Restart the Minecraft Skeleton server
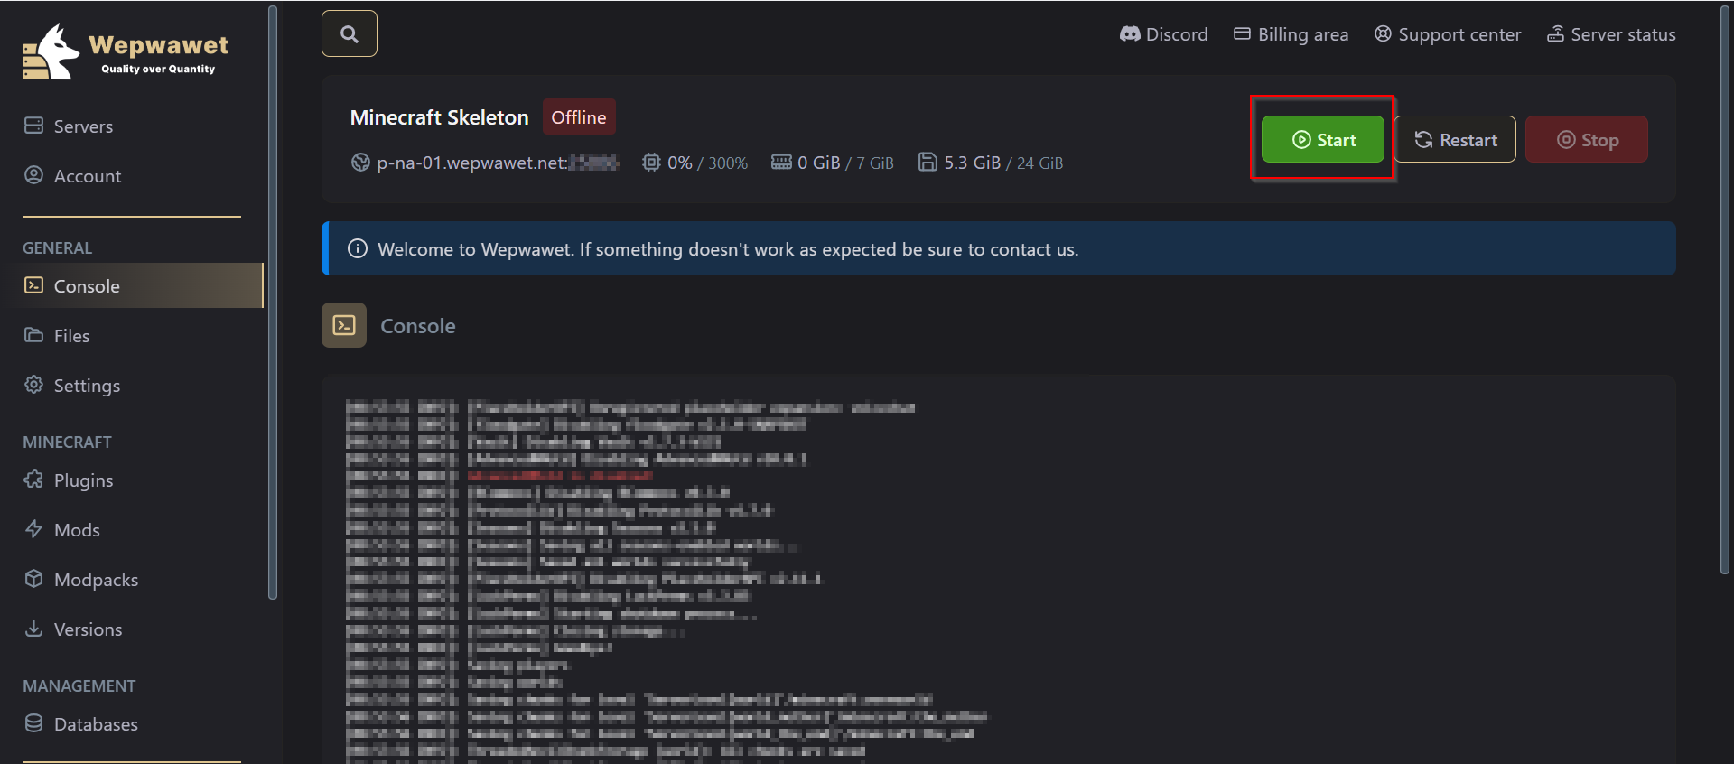 point(1455,139)
